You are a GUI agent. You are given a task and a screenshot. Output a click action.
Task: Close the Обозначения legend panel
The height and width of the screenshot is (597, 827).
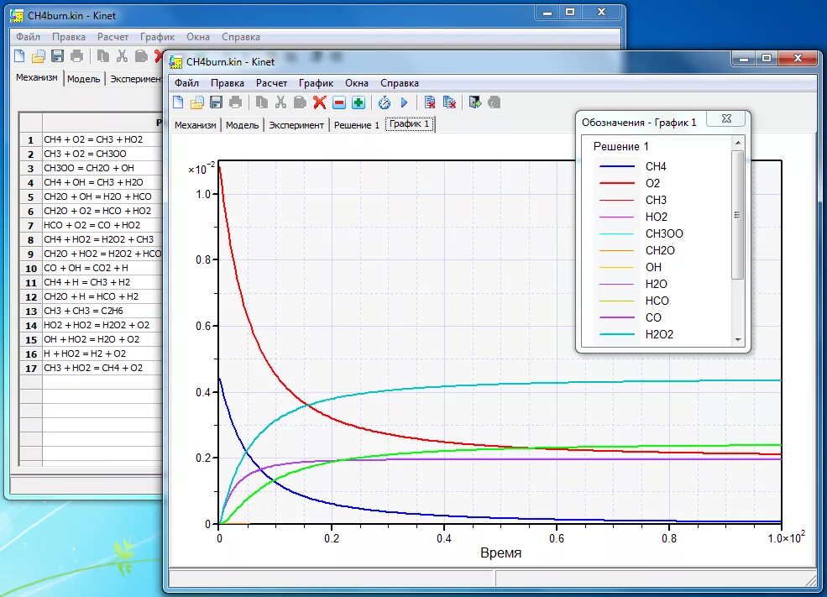point(725,118)
